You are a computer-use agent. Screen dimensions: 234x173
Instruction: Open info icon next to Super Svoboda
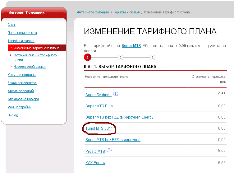click(x=116, y=94)
